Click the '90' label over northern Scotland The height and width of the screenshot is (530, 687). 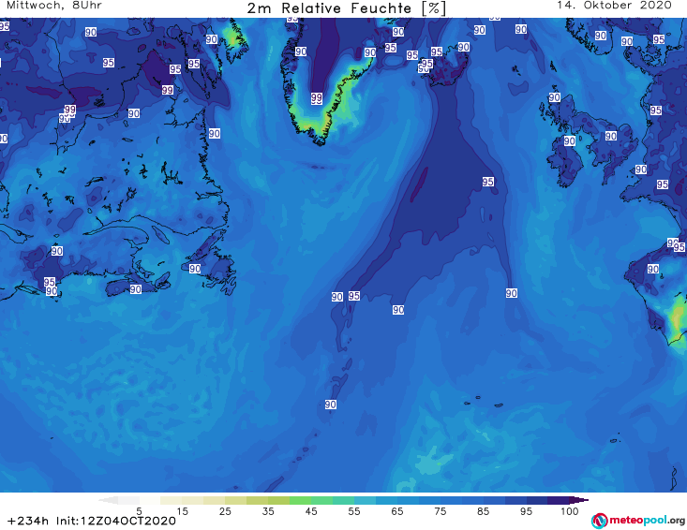coord(554,97)
